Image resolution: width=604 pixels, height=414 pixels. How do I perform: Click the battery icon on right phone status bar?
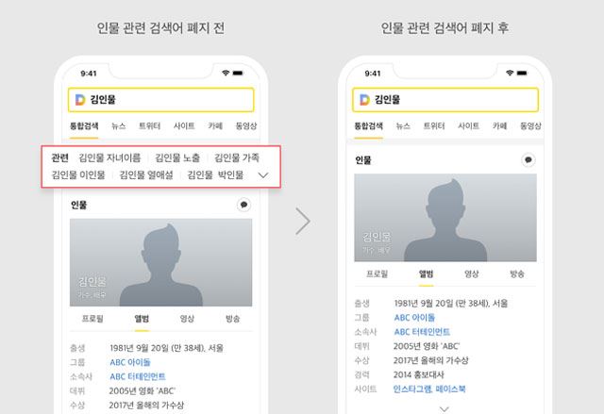(x=522, y=73)
